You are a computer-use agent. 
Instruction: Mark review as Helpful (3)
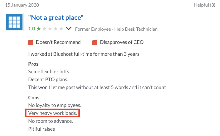204,5
